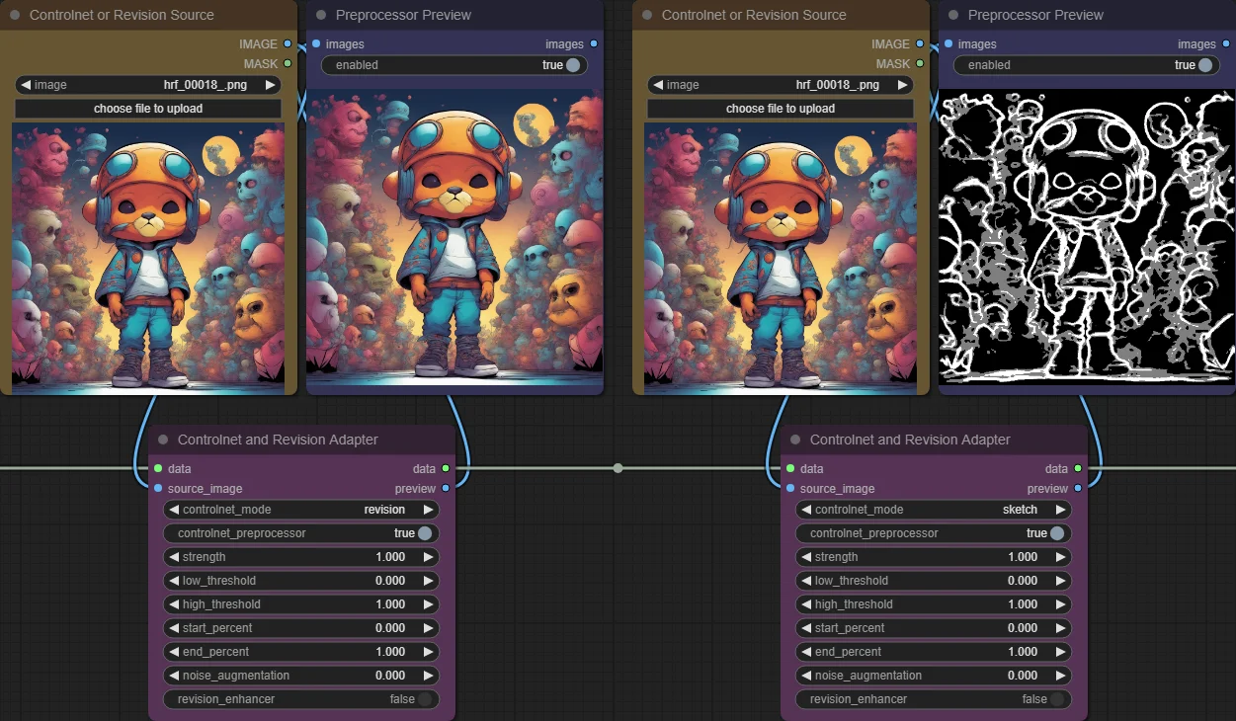The image size is (1236, 721).
Task: Select next image on left source node selector
Action: coord(270,85)
